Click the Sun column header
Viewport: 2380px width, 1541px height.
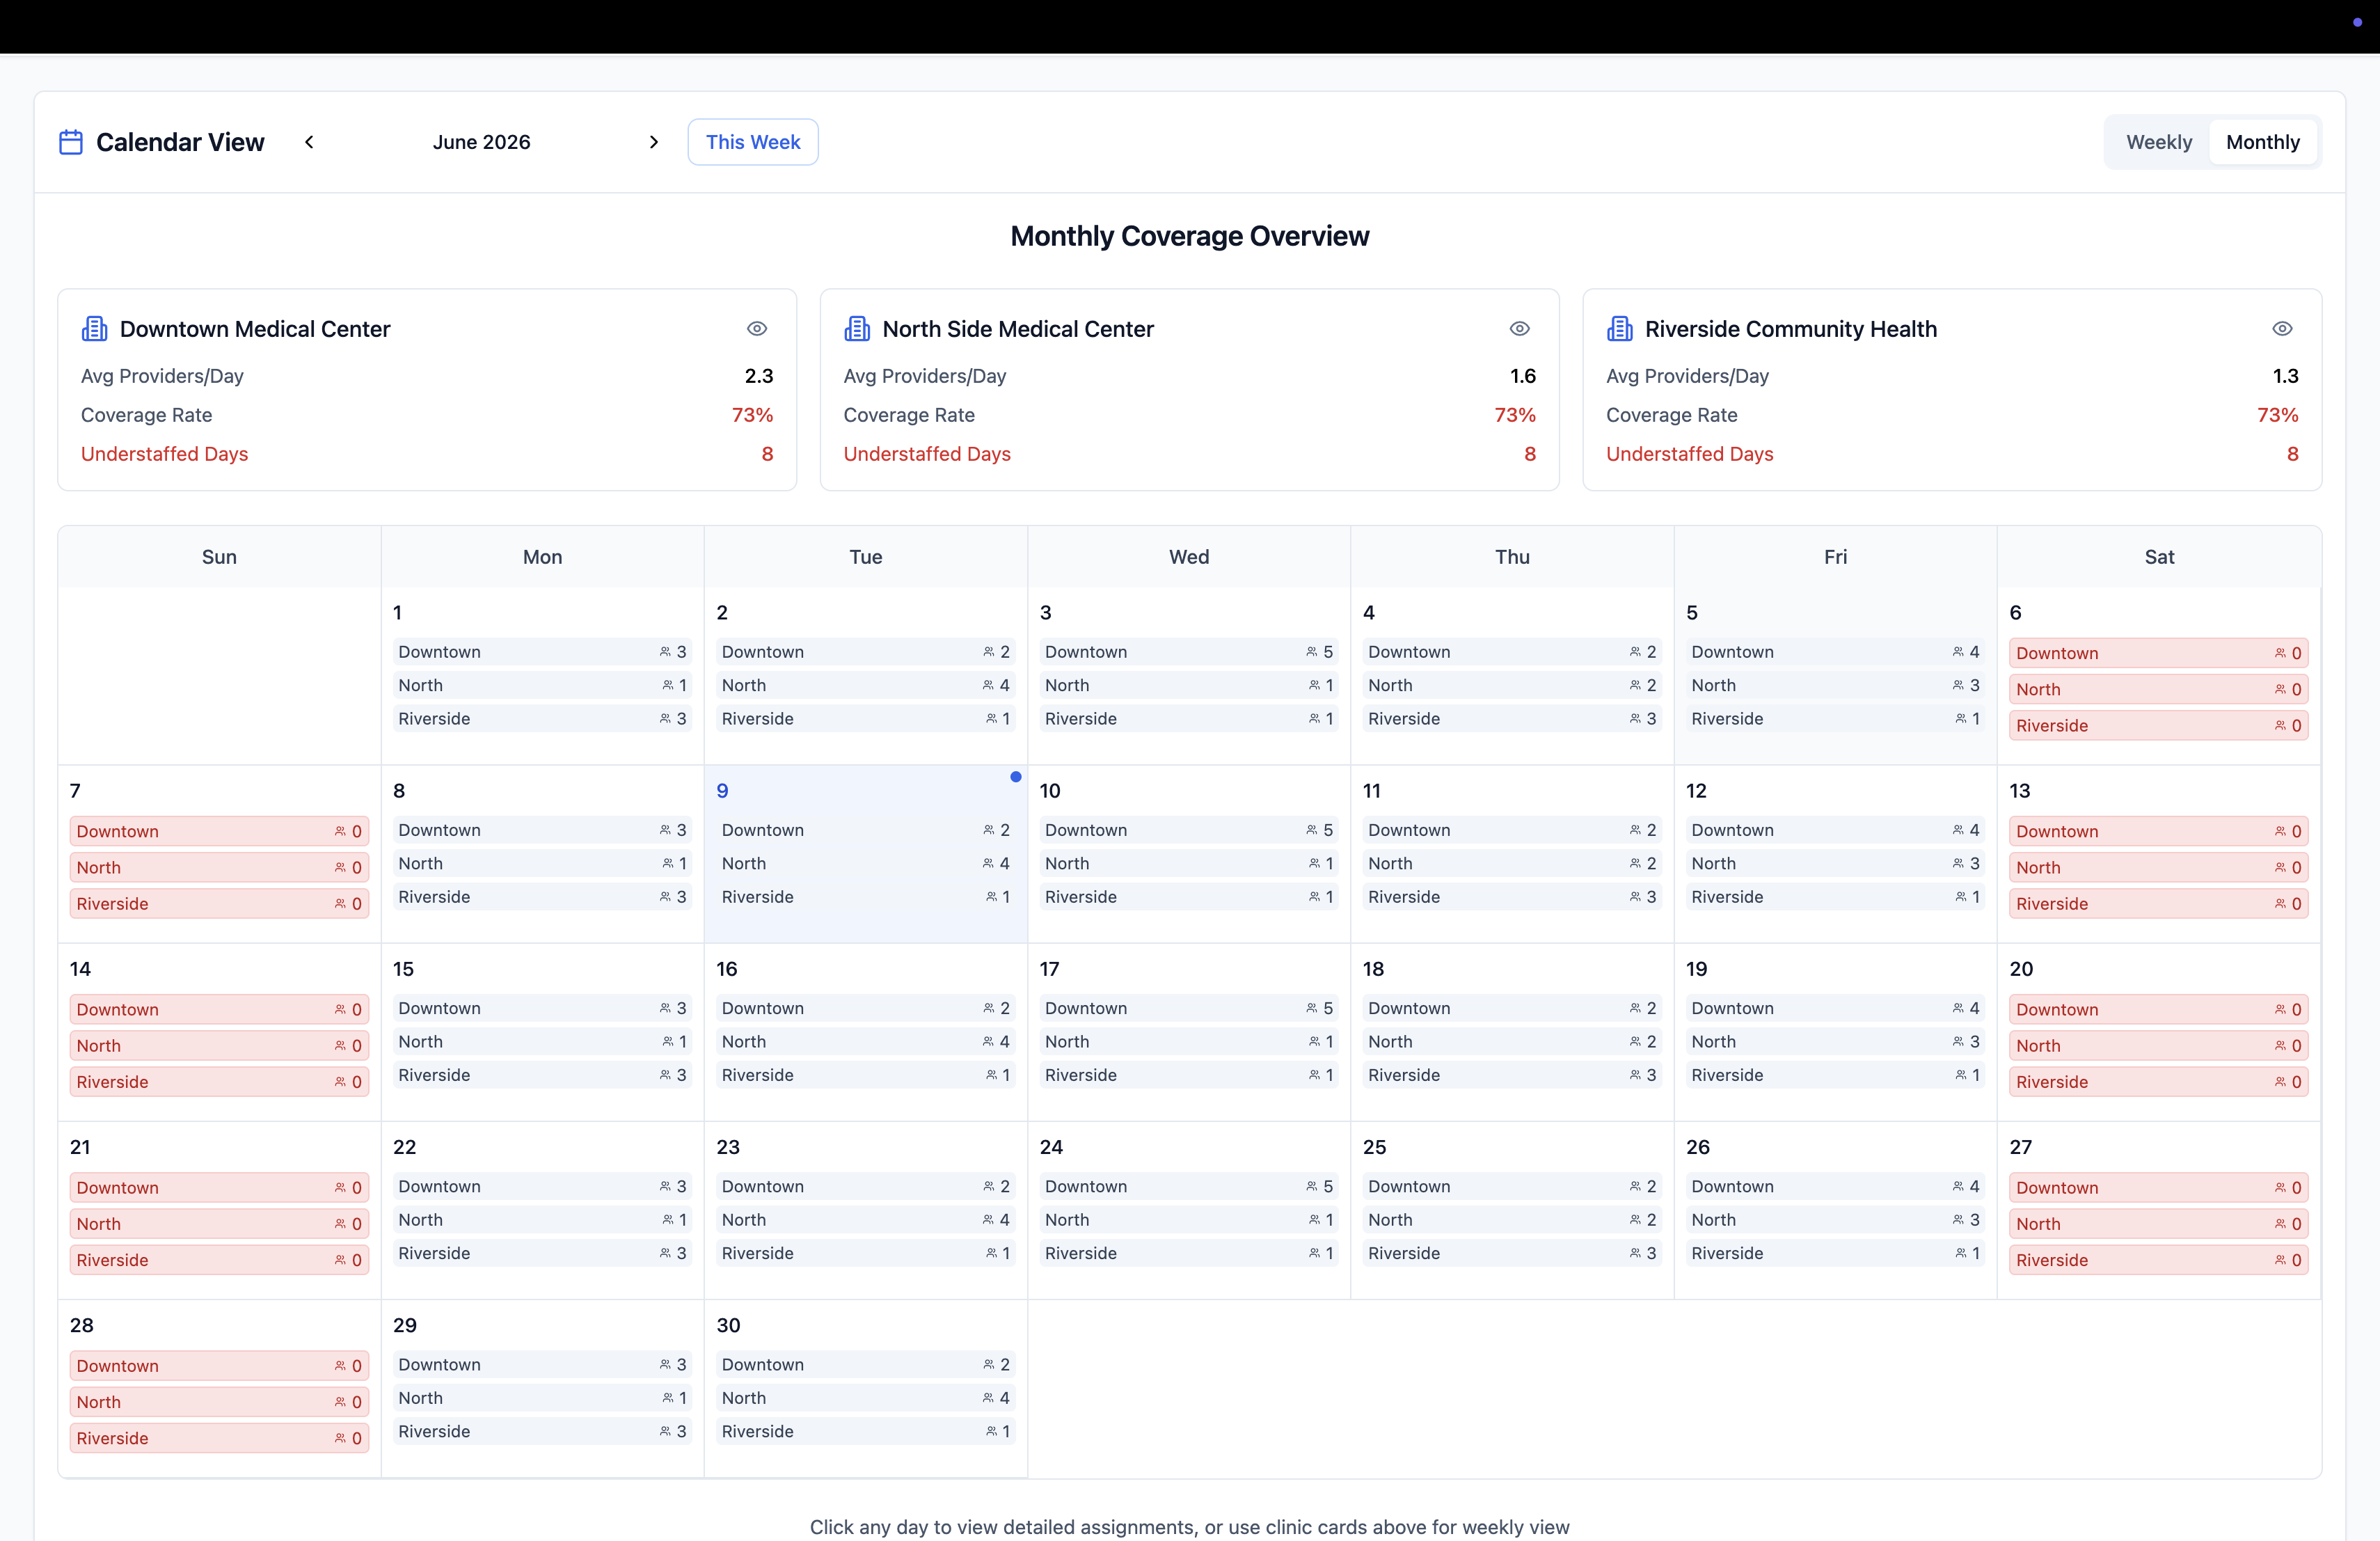(219, 557)
